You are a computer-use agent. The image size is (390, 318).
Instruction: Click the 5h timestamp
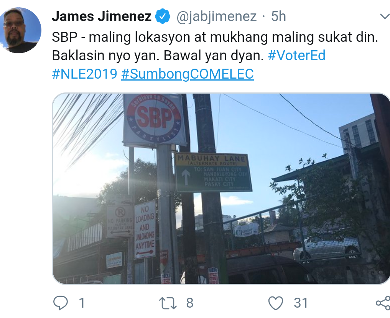(278, 16)
